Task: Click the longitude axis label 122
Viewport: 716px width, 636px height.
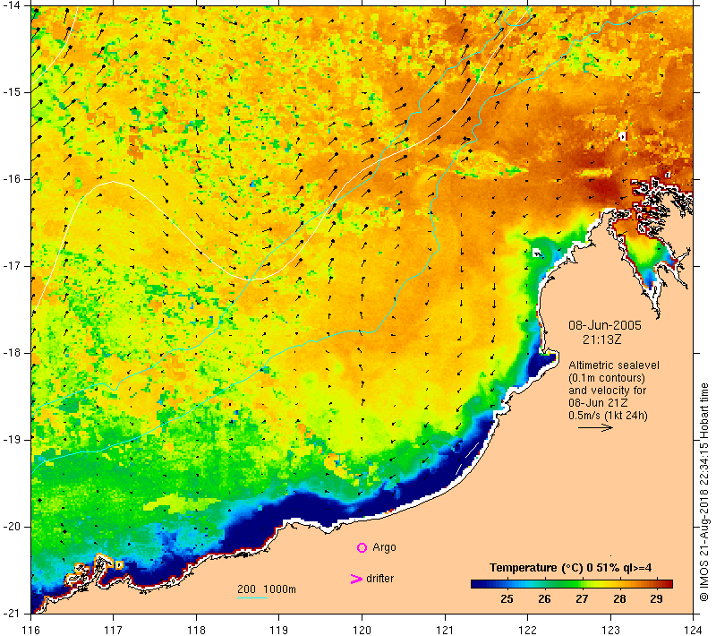Action: [528, 630]
